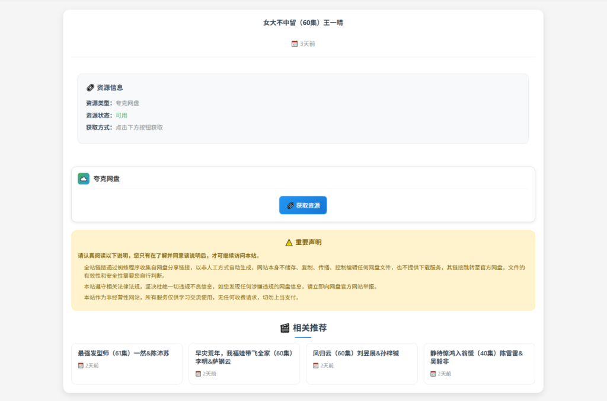607x401 pixels.
Task: Click the calendar icon under the page title
Action: 294,43
